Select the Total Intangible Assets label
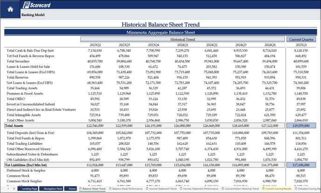Viewport: 321px width, 193px height. (23, 115)
